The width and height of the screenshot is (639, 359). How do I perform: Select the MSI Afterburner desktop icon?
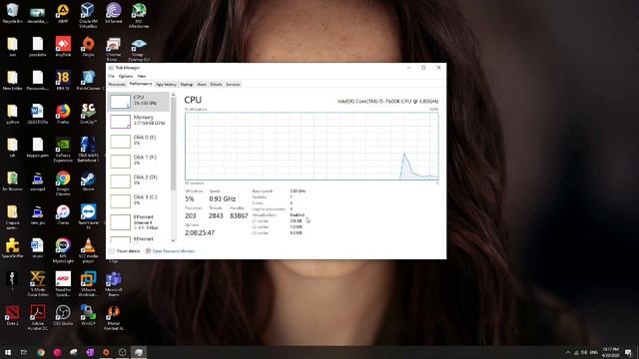point(139,15)
